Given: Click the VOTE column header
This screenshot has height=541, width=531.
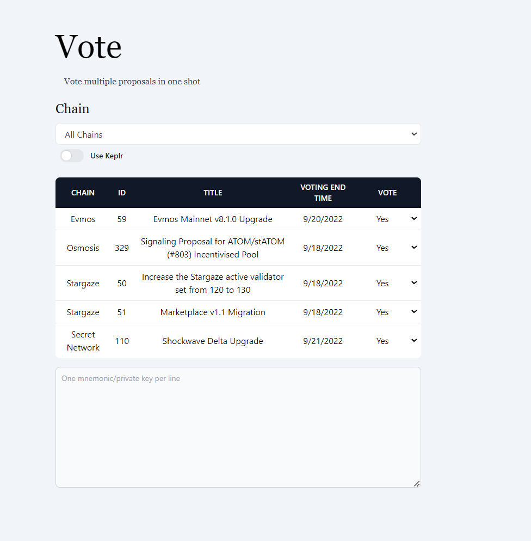Looking at the screenshot, I should click(387, 193).
